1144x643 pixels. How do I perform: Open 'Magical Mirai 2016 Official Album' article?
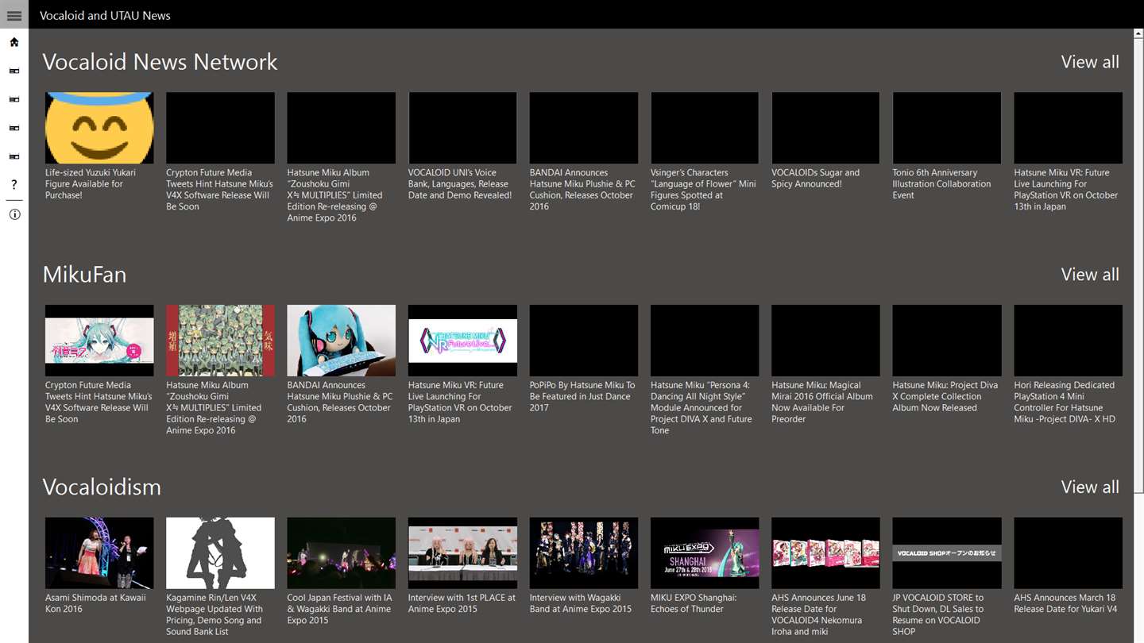tap(825, 364)
